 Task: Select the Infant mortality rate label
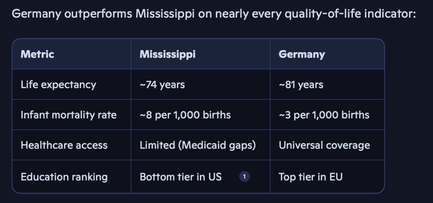pos(69,115)
